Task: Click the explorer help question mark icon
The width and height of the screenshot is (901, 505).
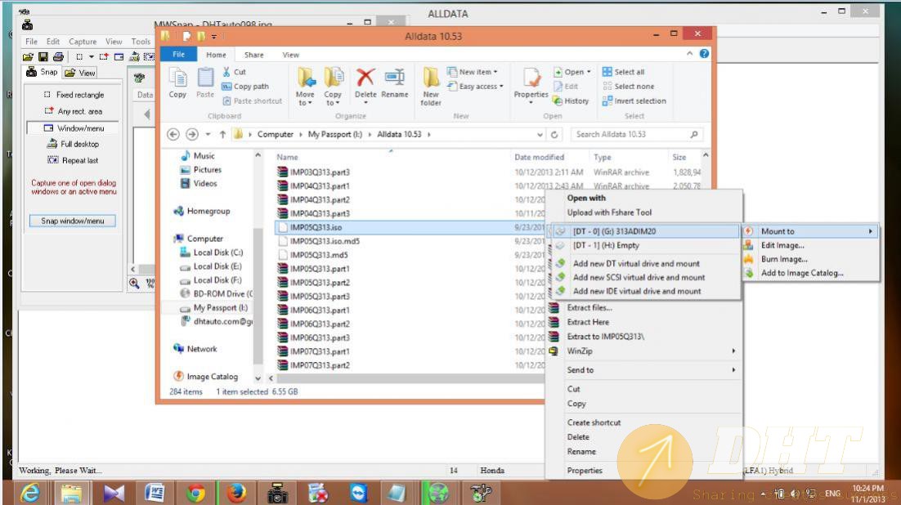Action: click(704, 54)
